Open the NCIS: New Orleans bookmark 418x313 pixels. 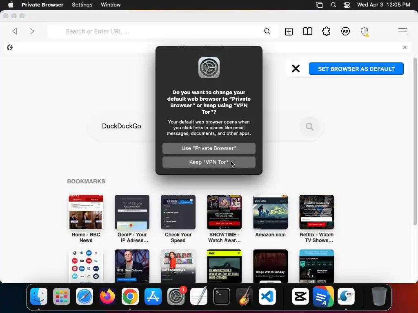click(132, 266)
